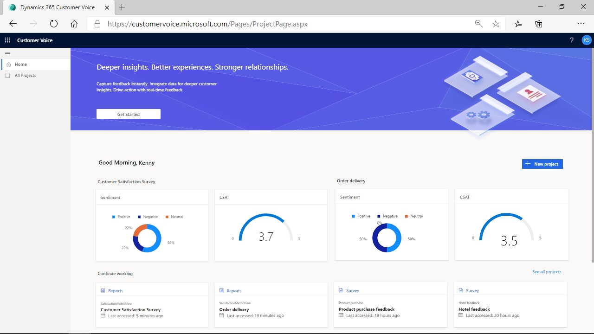Open the See all projects link
Image resolution: width=594 pixels, height=334 pixels.
(x=547, y=272)
